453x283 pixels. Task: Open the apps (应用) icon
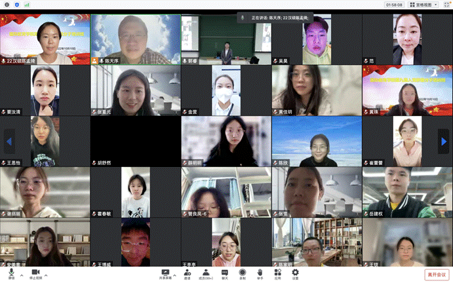[277, 273]
